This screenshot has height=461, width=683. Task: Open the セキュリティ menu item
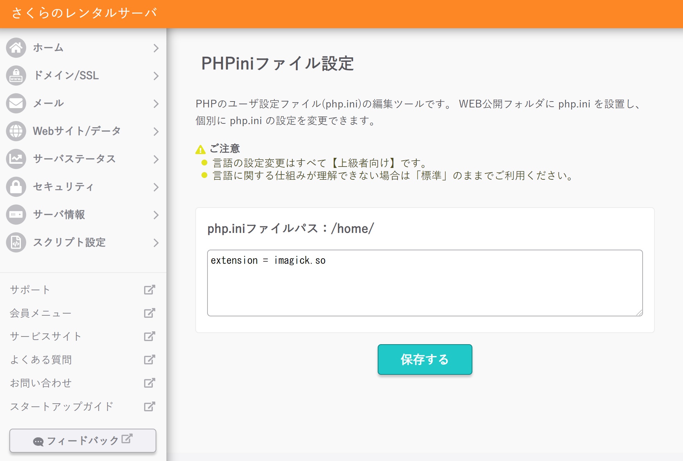[83, 187]
